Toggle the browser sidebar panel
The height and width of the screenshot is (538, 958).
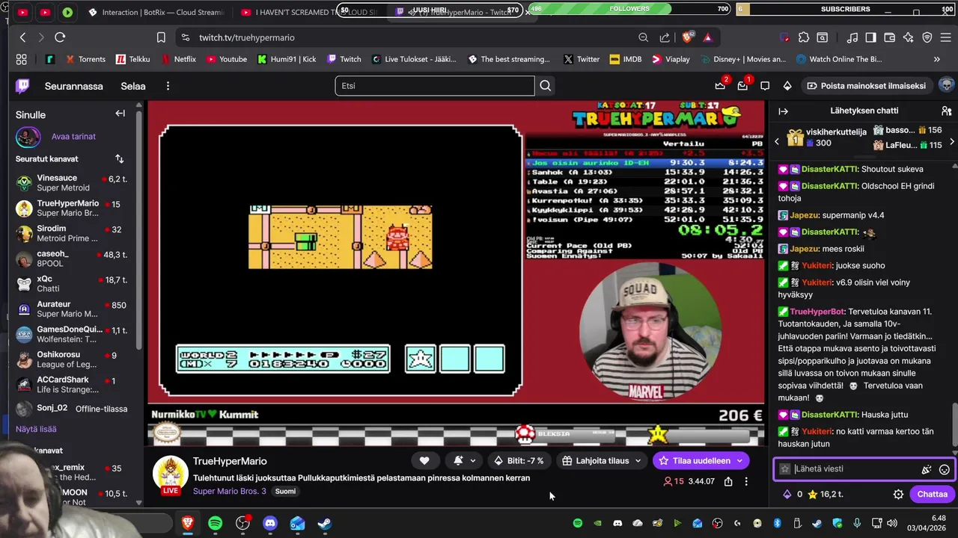pyautogui.click(x=870, y=37)
